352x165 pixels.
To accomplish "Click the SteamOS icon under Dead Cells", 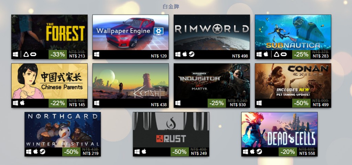I will pos(259,152).
